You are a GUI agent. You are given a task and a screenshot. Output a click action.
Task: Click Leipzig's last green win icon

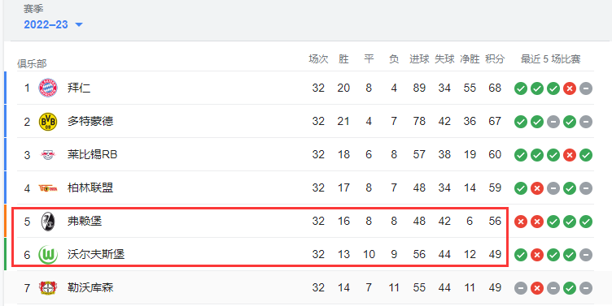[x=586, y=155]
